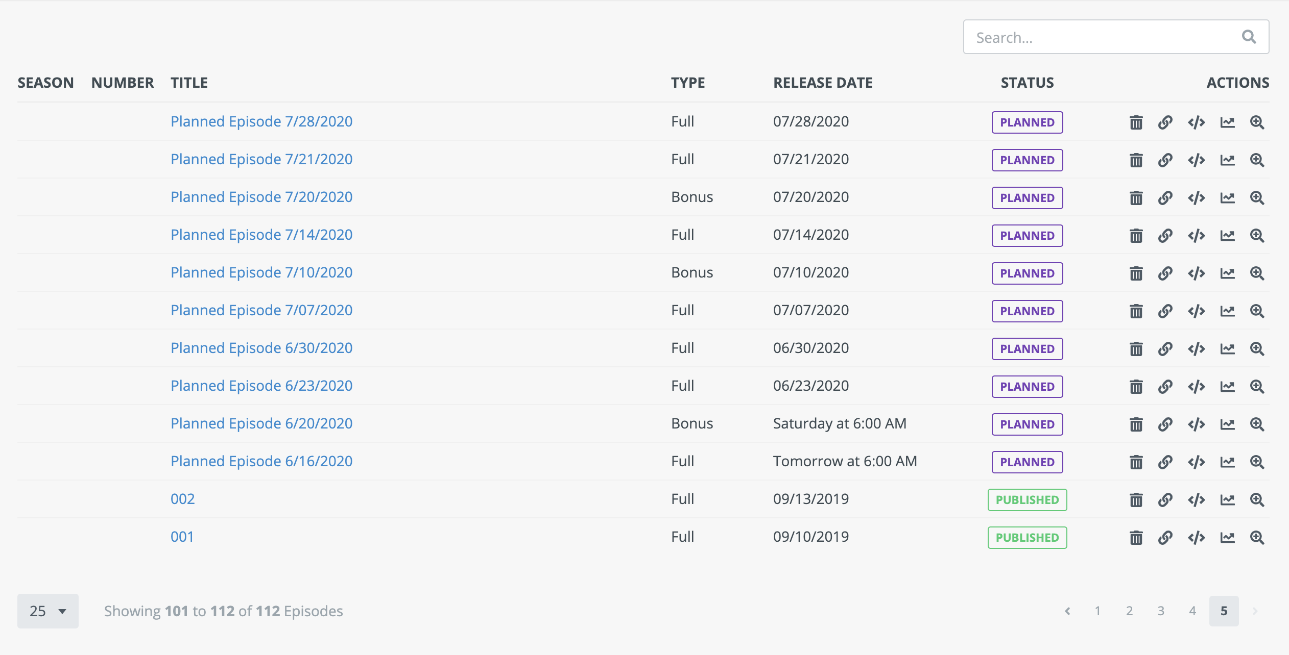View analytics chart for Planned Episode 6/16/2020

coord(1227,462)
